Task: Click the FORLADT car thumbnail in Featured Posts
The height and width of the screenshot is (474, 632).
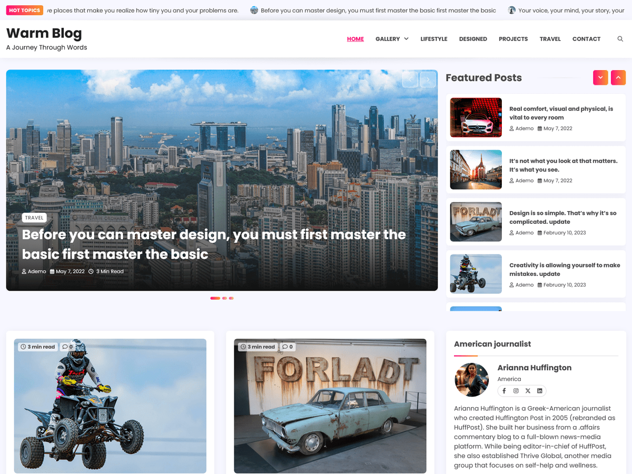Action: click(475, 222)
